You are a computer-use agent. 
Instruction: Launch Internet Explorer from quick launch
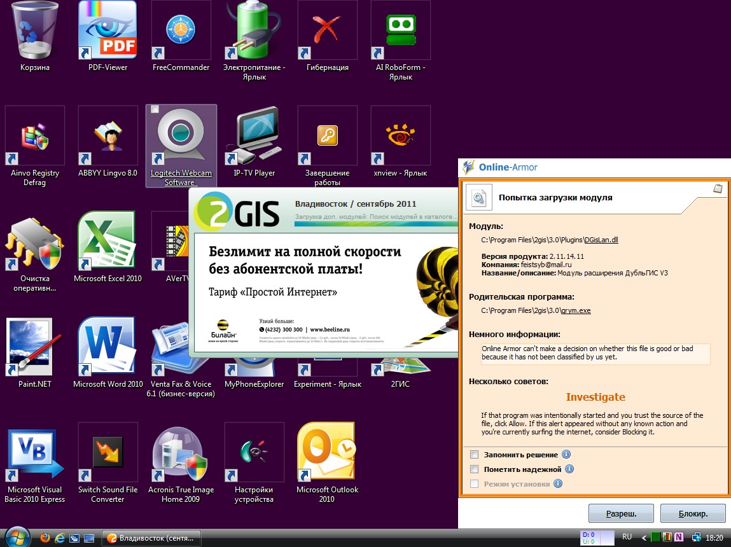coord(60,538)
